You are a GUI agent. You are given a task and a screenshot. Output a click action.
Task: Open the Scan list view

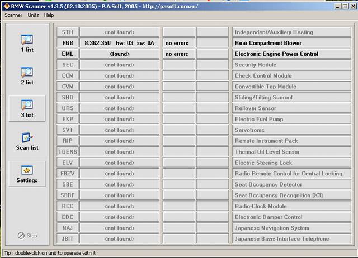coord(27,141)
